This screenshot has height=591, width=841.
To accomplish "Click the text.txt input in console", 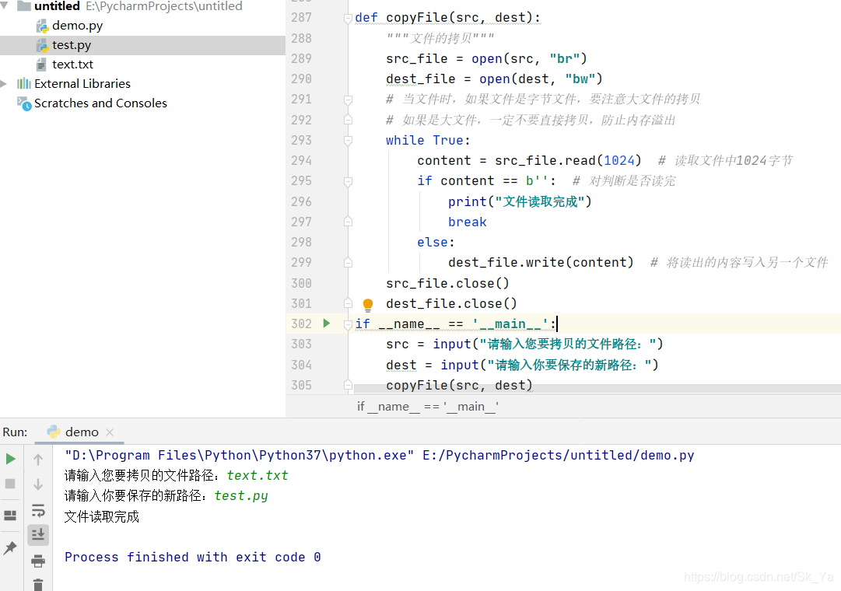I will coord(258,476).
